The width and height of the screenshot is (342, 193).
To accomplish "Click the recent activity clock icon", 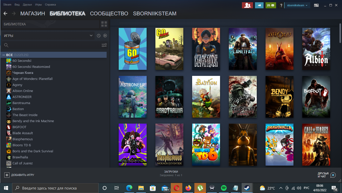I will (99, 36).
